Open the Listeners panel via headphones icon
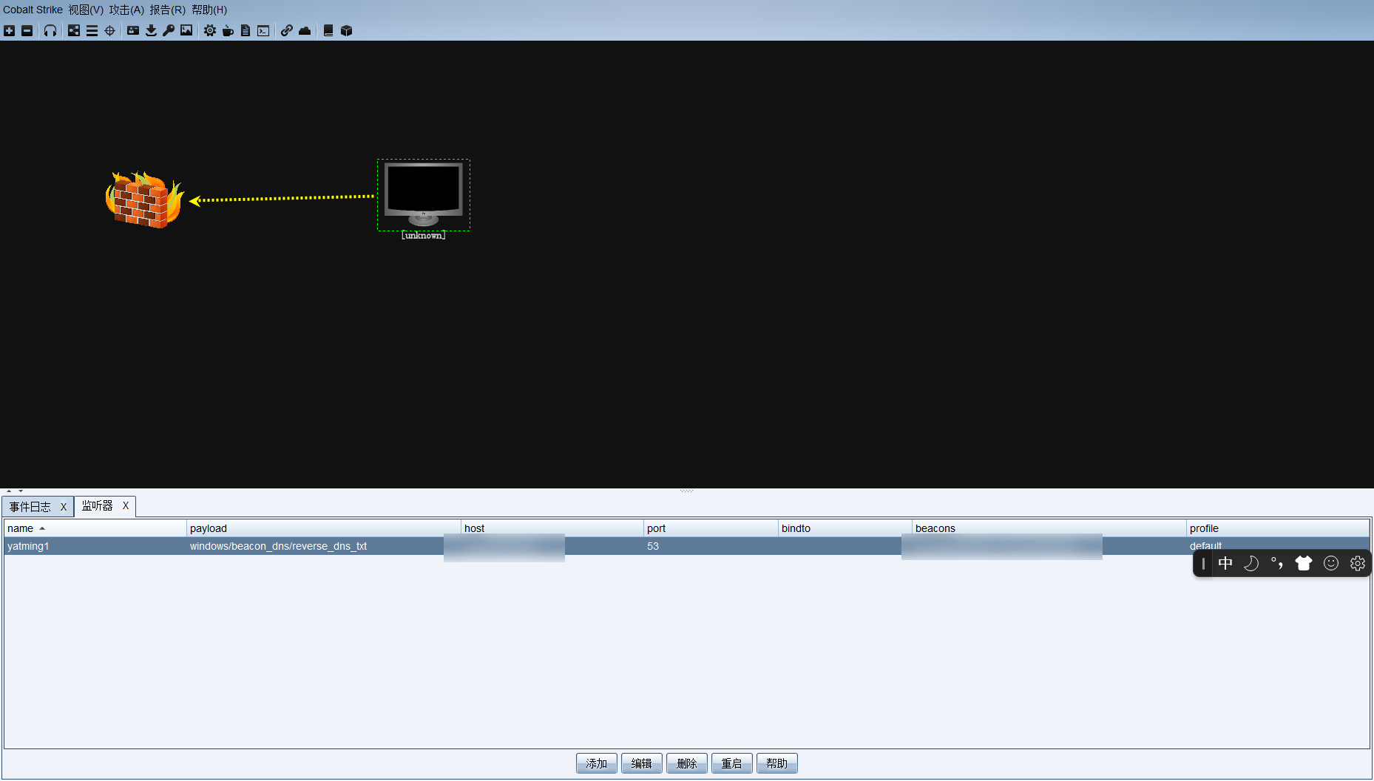The image size is (1374, 781). tap(50, 30)
